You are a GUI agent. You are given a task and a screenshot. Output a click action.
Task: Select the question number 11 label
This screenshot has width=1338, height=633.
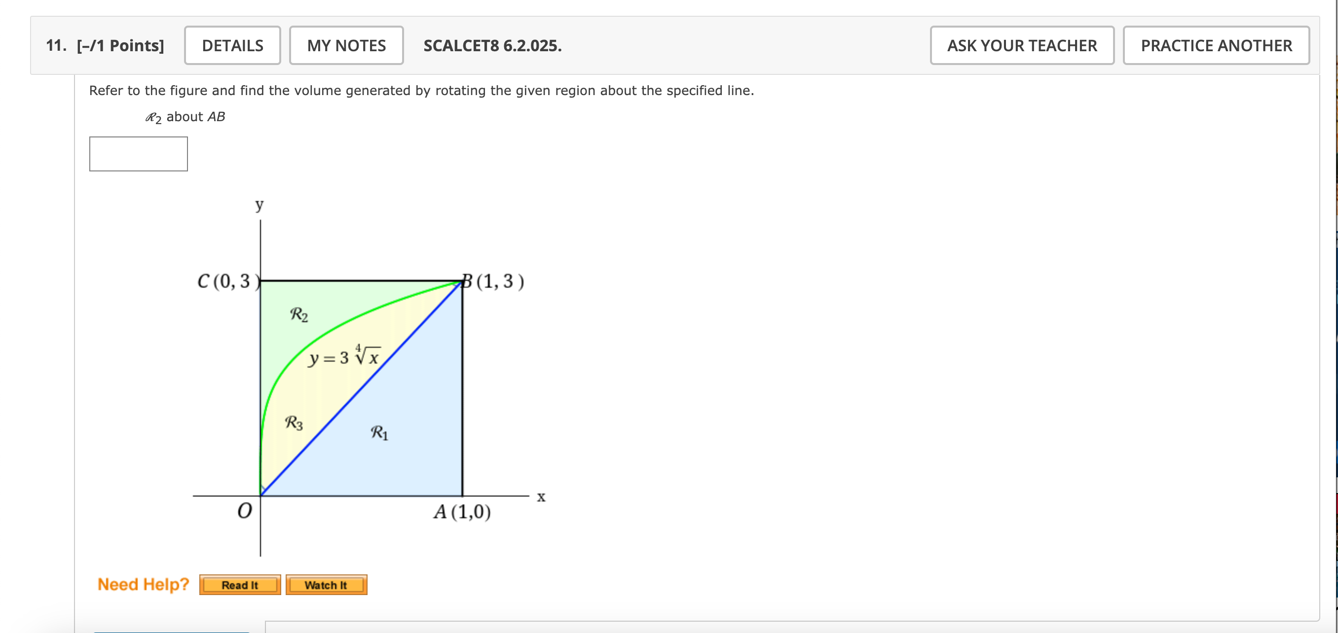pyautogui.click(x=53, y=46)
